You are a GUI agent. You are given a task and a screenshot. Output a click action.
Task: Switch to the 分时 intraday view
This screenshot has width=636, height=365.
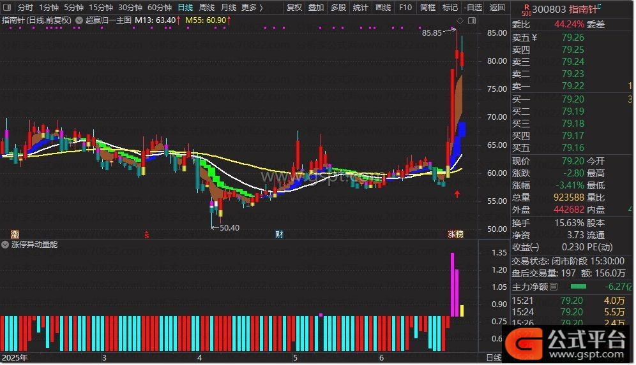[x=25, y=7]
